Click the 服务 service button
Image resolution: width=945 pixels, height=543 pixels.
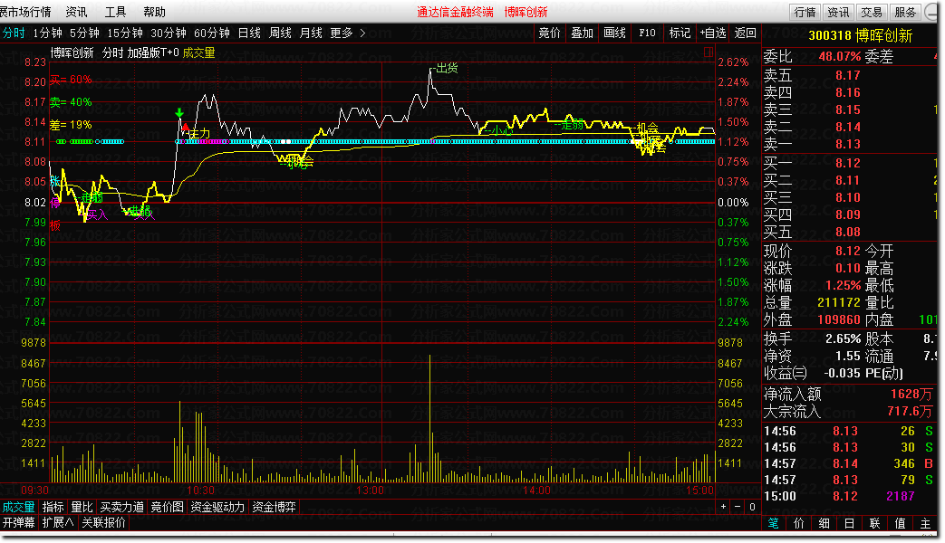point(904,12)
